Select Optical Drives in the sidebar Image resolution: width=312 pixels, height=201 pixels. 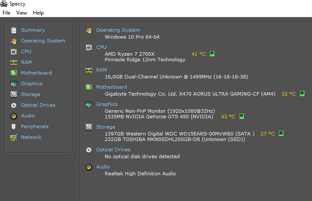[x=38, y=105]
